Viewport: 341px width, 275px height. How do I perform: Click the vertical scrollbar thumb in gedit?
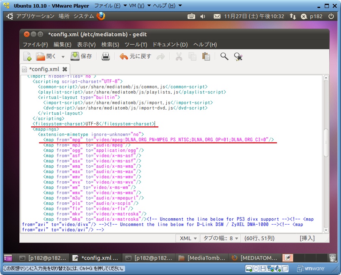coord(326,143)
